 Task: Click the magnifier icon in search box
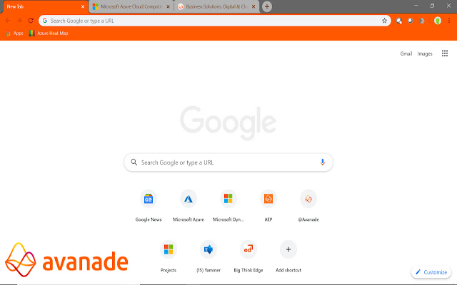(134, 162)
